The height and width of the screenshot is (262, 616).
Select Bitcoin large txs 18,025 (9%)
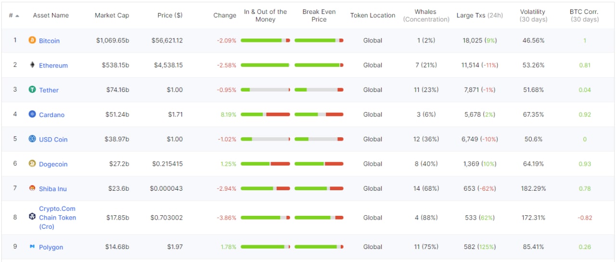(x=479, y=40)
